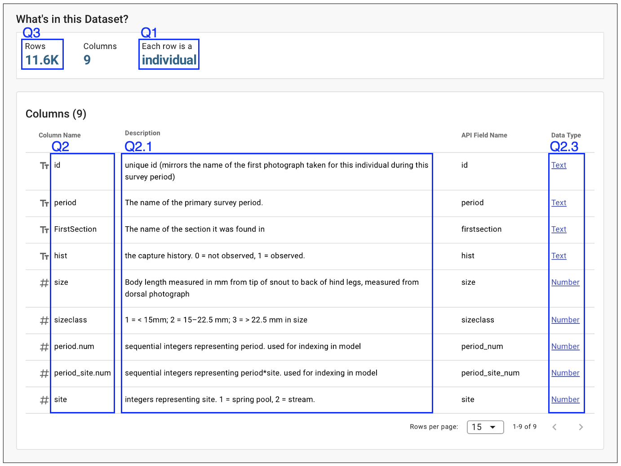Open the Text data type link for FirstSection

pos(559,229)
